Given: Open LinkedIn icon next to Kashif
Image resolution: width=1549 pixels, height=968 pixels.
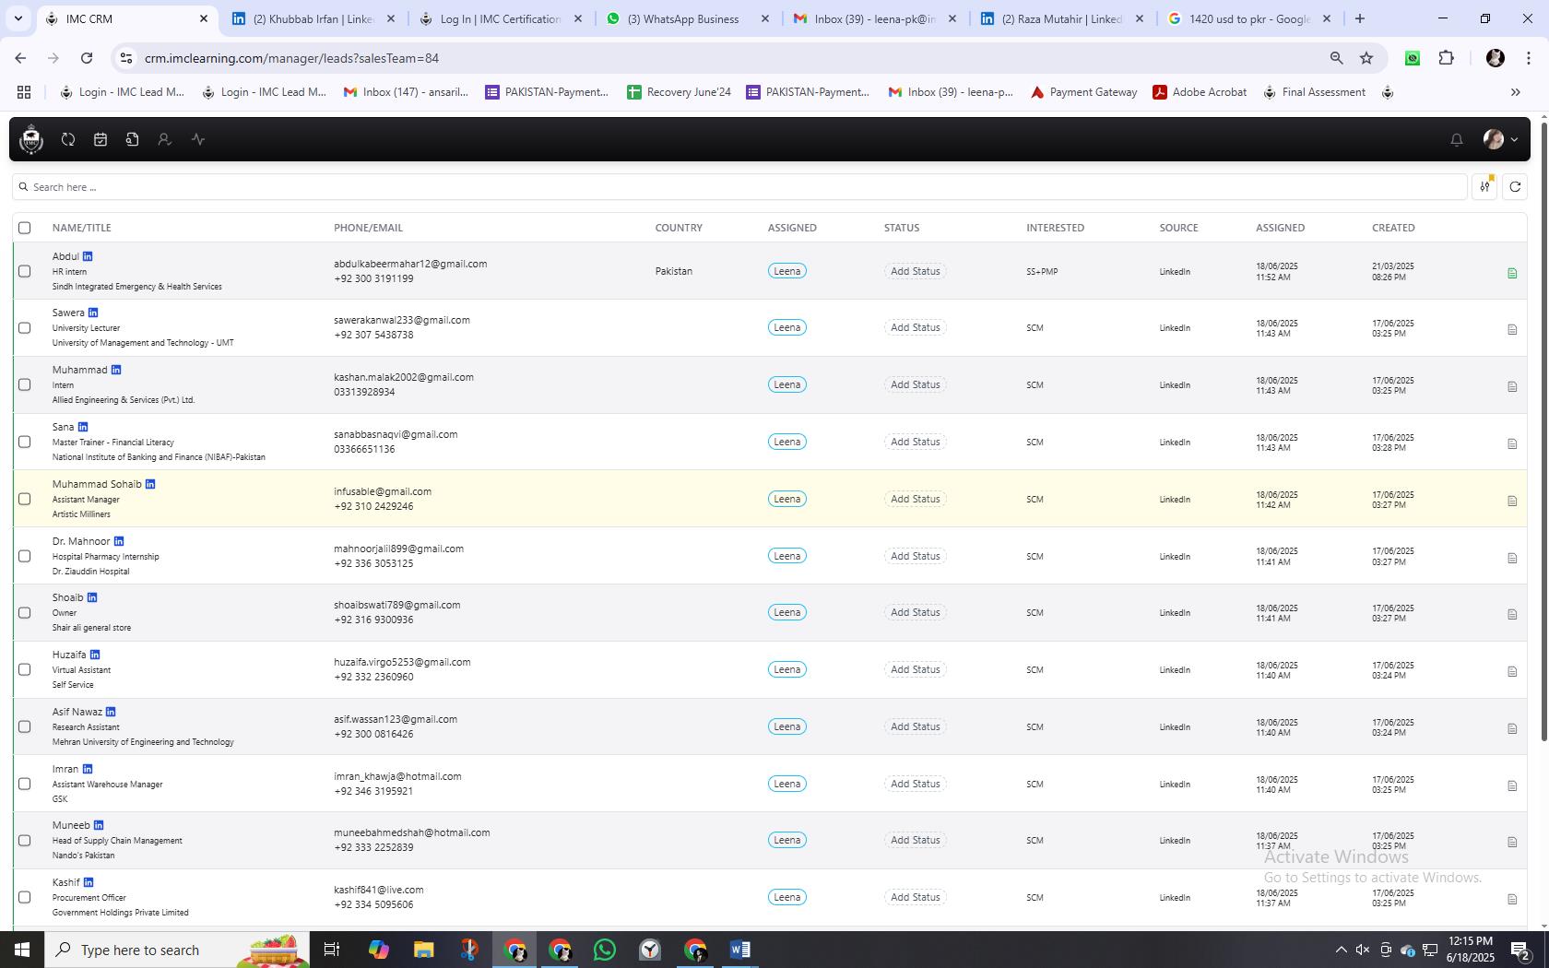Looking at the screenshot, I should click(x=89, y=882).
